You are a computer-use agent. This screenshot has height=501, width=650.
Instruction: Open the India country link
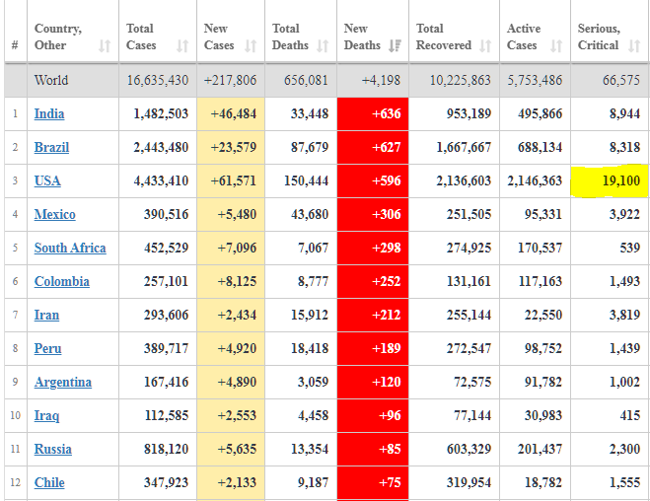49,114
